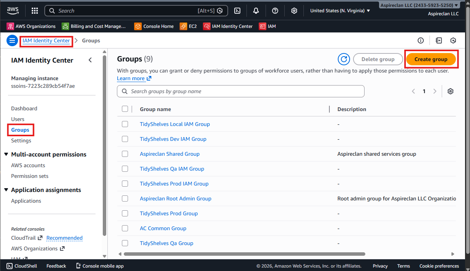Open the notifications bell icon
This screenshot has height=271, width=470.
pos(256,11)
